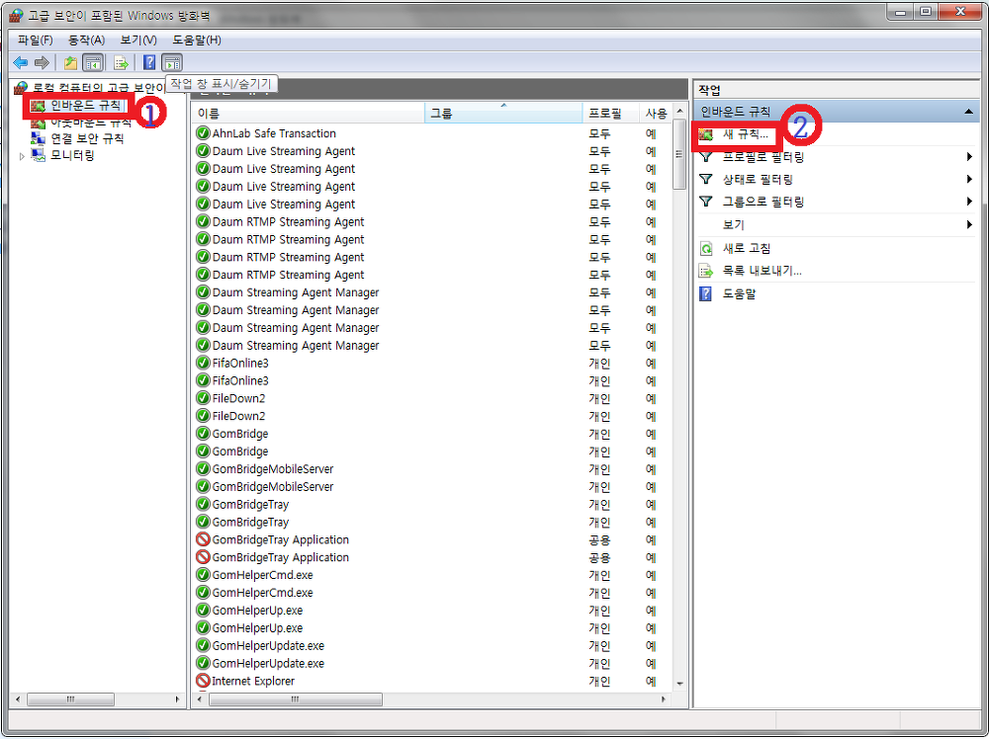This screenshot has width=989, height=739.
Task: Click the rule list vertical scrollbar thumb
Action: (x=679, y=154)
